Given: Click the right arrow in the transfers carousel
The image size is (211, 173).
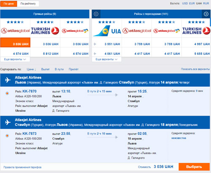Looking at the screenshot, I should pyautogui.click(x=206, y=14).
